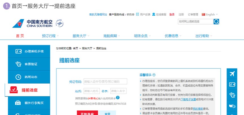244x115 pixels.
Task: Click the 下载电子发票 link
Action: click(x=188, y=99)
